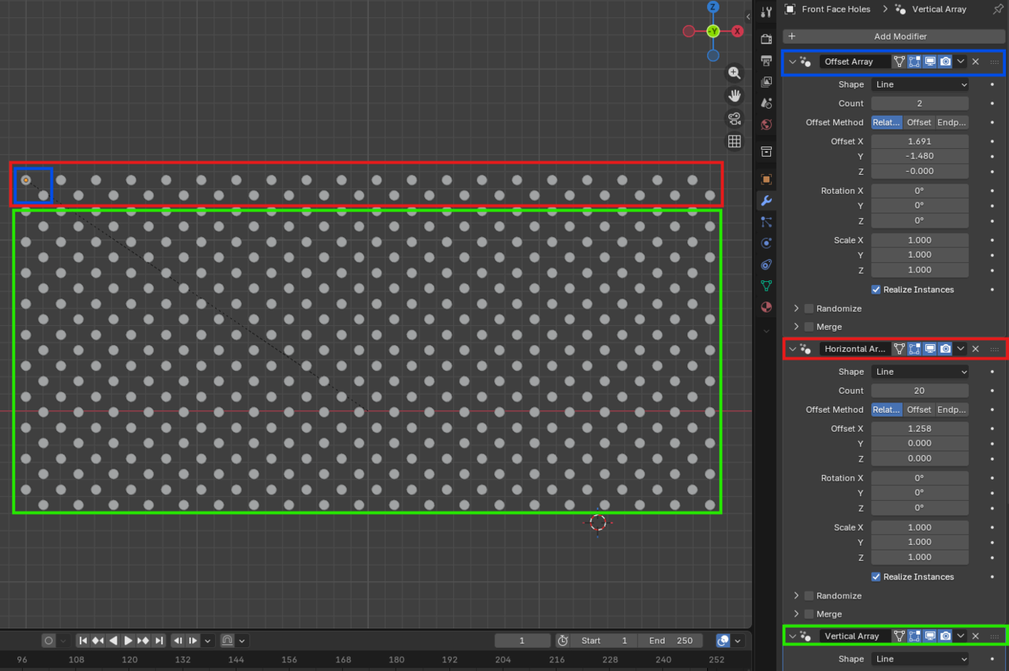Click the pan hand icon in viewport
The height and width of the screenshot is (671, 1009).
tap(734, 96)
